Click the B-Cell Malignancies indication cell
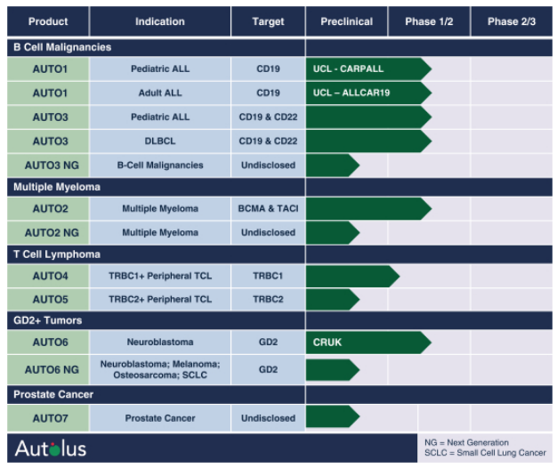Screen dimensions: 557x468 (x=160, y=165)
